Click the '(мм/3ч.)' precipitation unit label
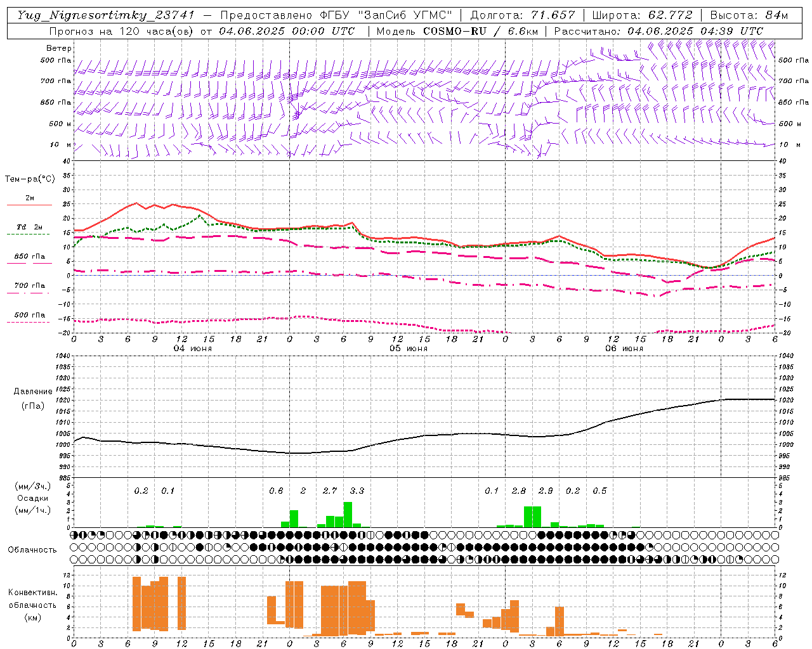This screenshot has width=812, height=649. (33, 486)
